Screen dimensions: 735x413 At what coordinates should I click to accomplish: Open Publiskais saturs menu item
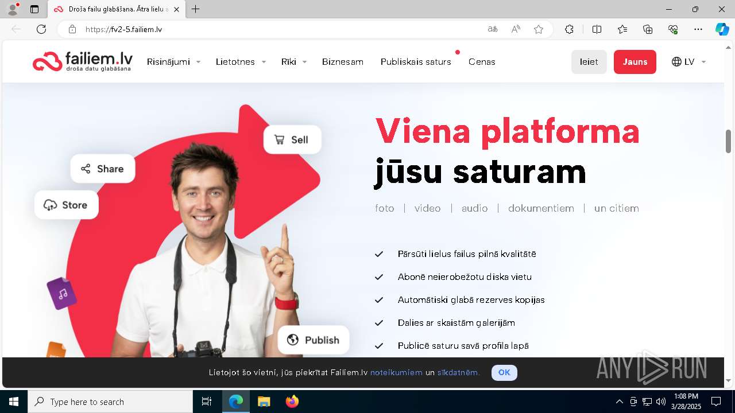416,62
